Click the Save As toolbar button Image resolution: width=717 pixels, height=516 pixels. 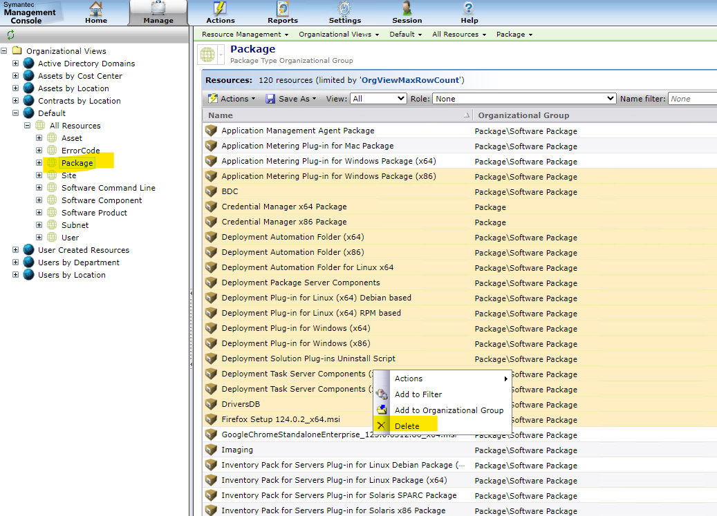[x=291, y=99]
